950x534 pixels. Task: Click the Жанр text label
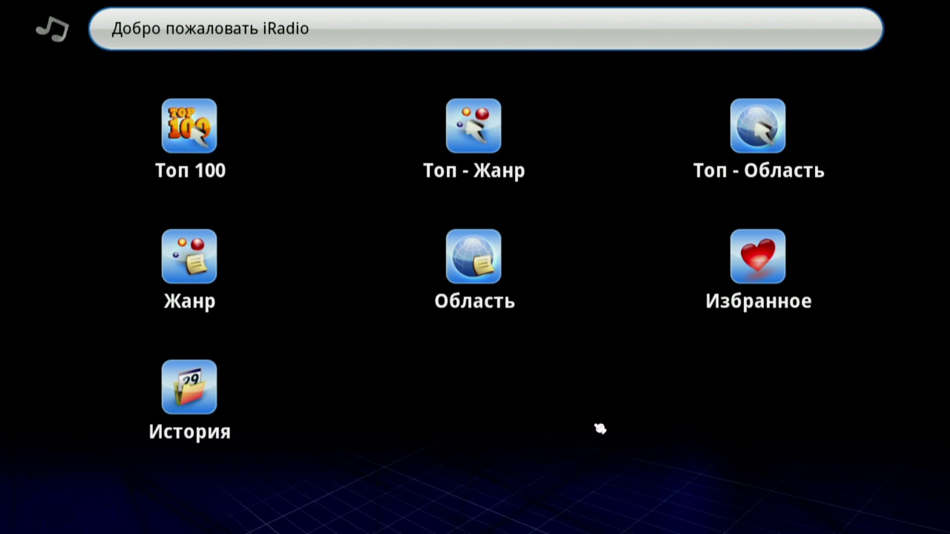point(190,301)
